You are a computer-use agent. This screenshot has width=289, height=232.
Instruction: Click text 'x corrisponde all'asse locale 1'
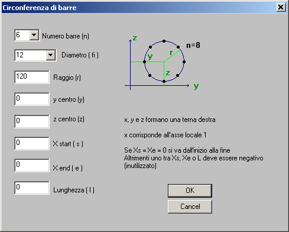tap(165, 135)
